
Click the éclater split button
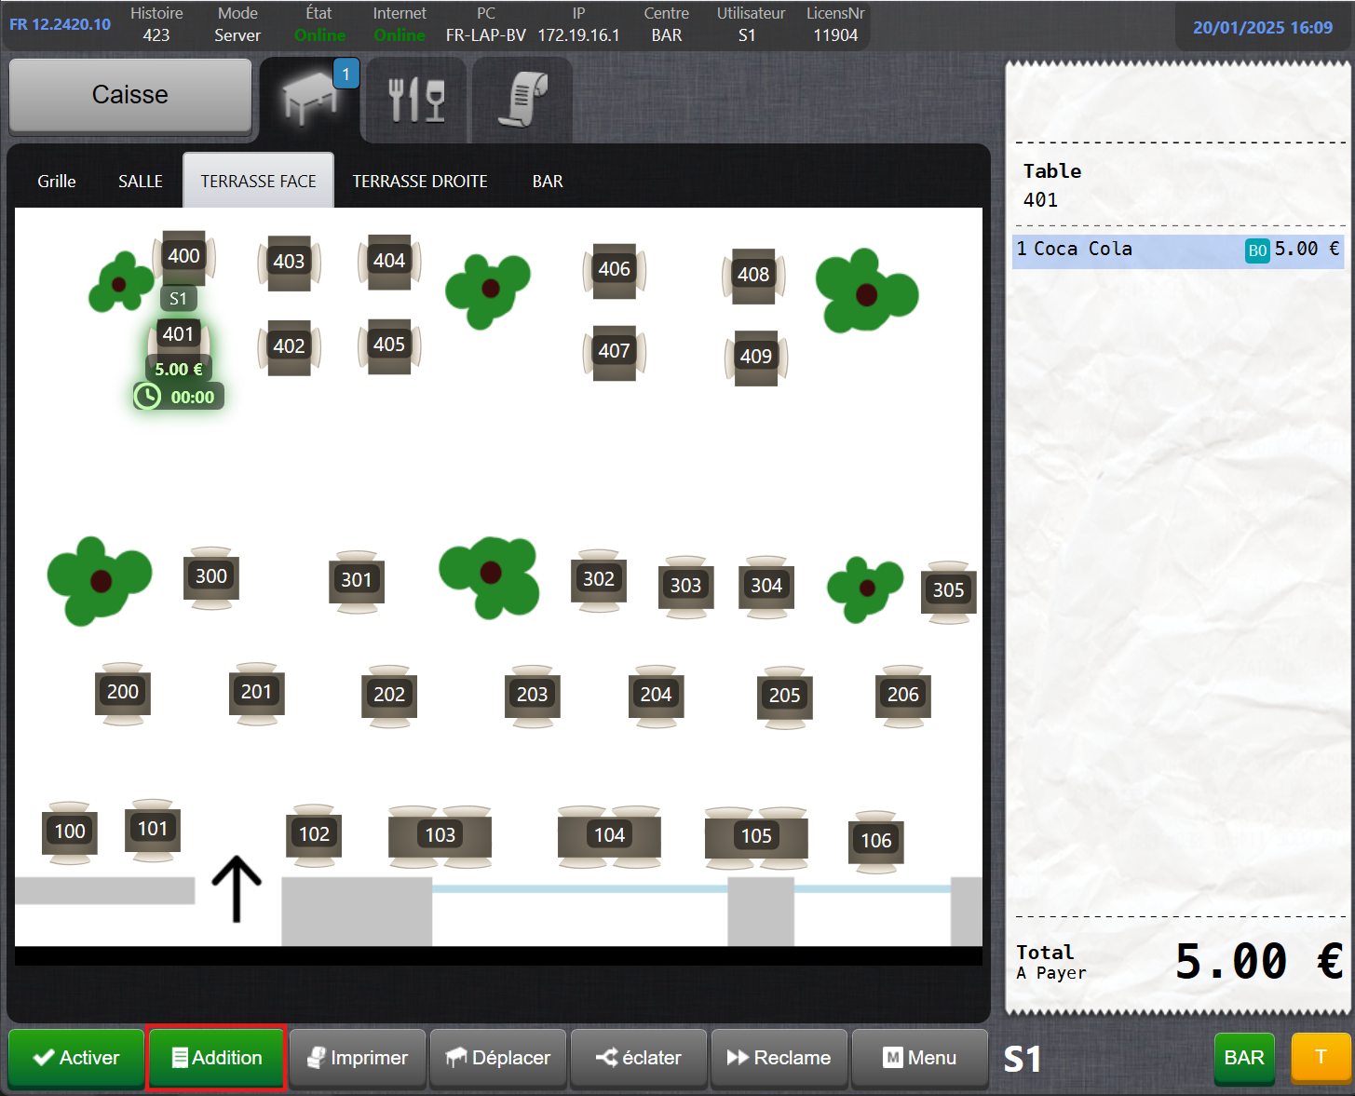coord(639,1058)
